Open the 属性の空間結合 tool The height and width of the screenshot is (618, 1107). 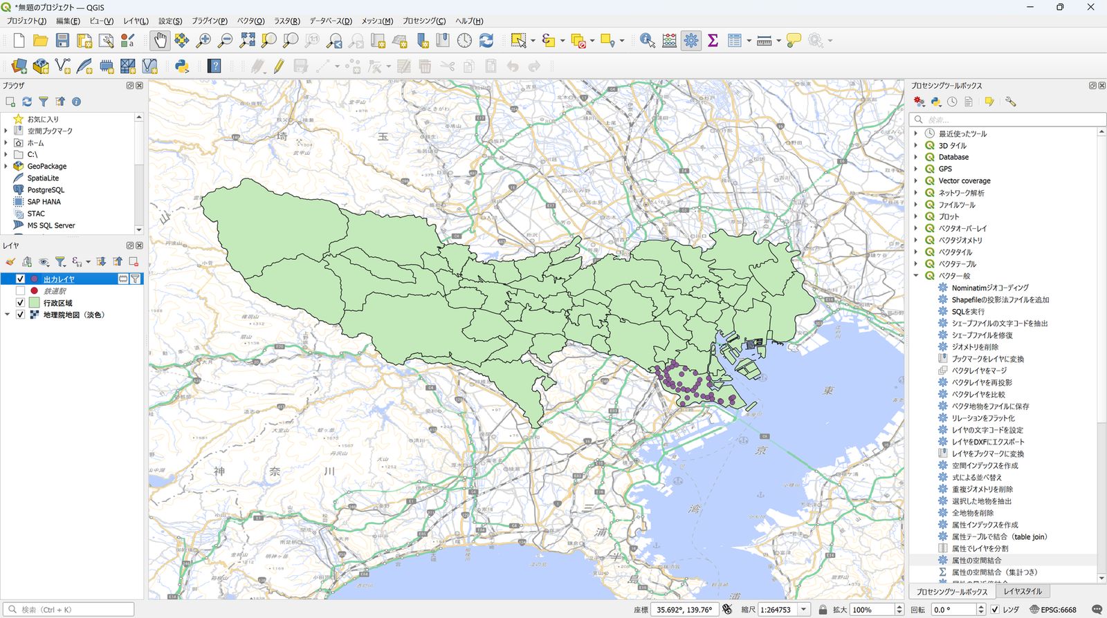(x=976, y=561)
